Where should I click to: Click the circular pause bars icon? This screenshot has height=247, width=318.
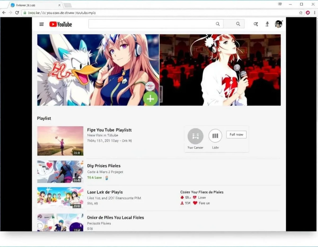click(x=215, y=136)
